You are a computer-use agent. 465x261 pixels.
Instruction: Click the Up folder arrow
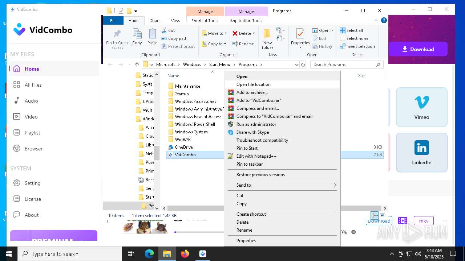pos(137,65)
